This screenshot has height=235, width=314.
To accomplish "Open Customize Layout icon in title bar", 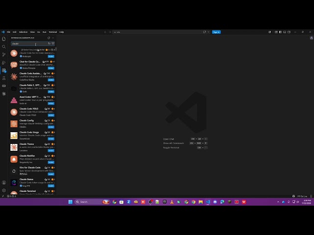I will 276,32.
